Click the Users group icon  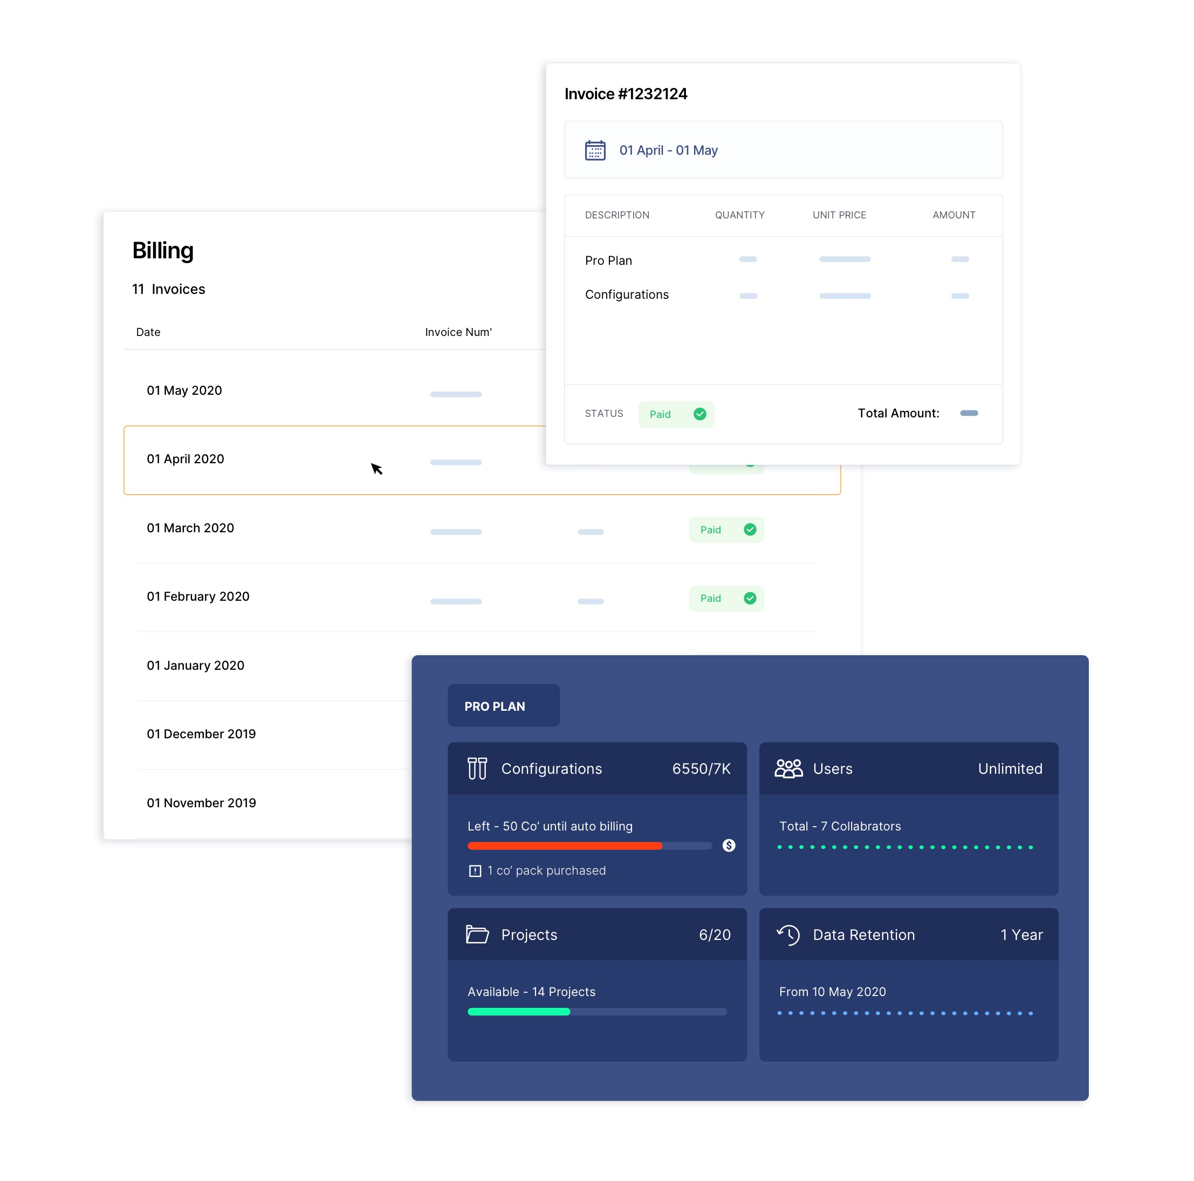[x=788, y=768]
